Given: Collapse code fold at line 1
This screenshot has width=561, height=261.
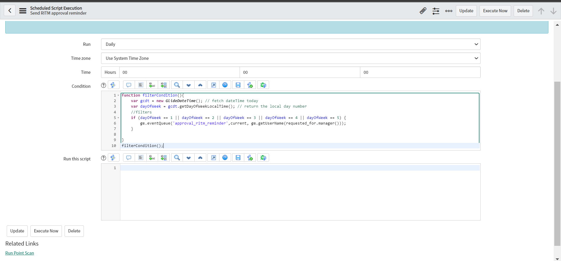Looking at the screenshot, I should tap(118, 95).
